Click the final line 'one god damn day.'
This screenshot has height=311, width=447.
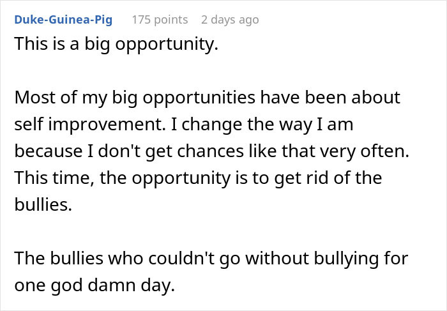tap(95, 285)
